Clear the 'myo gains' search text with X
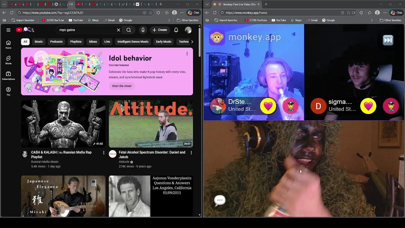 (119, 30)
